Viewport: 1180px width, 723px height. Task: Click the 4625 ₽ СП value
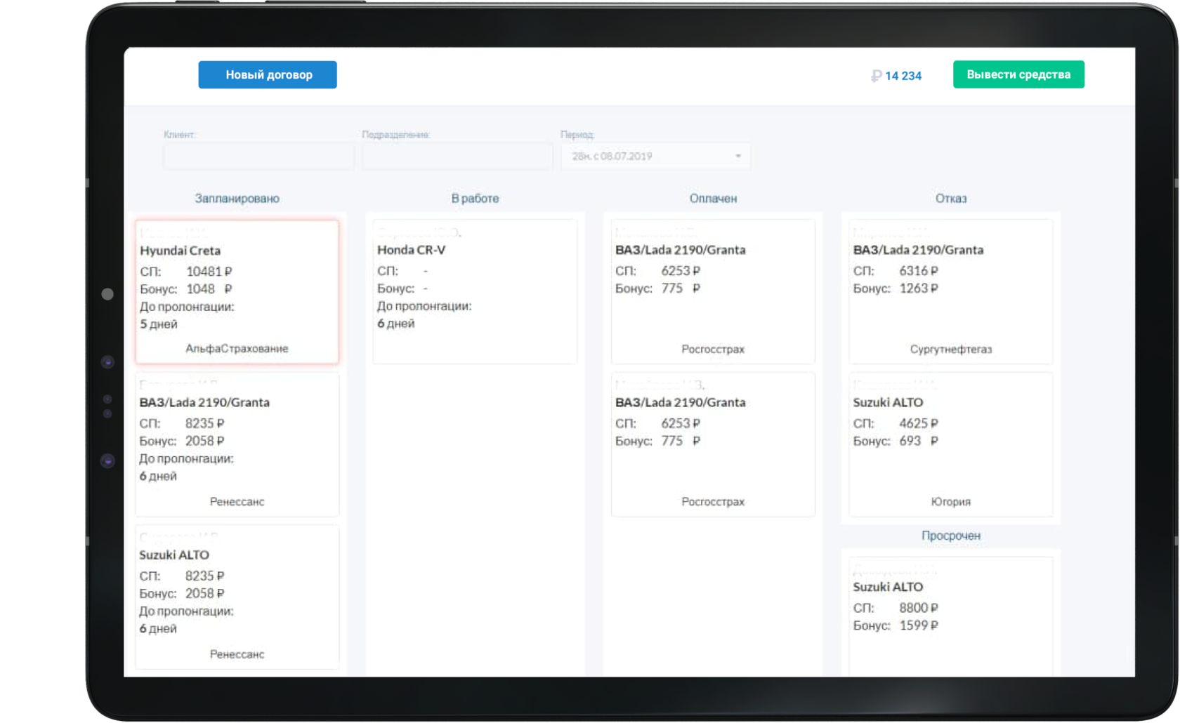click(x=919, y=423)
